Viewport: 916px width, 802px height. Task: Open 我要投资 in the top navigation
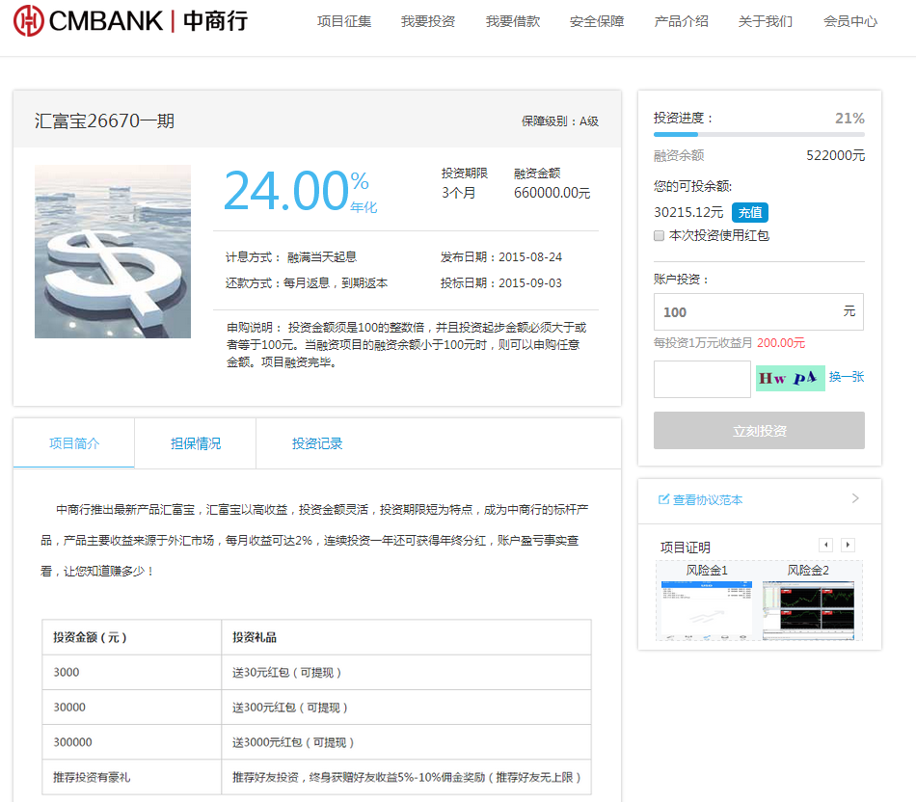(x=428, y=21)
